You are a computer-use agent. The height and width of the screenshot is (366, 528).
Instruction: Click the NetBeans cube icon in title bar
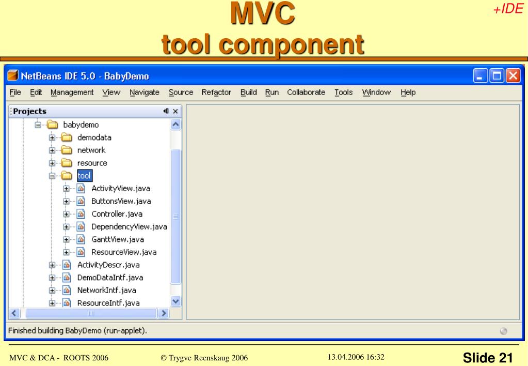coord(13,75)
